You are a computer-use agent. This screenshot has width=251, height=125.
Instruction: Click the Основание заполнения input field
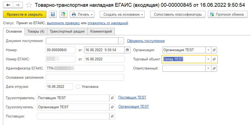point(85,77)
